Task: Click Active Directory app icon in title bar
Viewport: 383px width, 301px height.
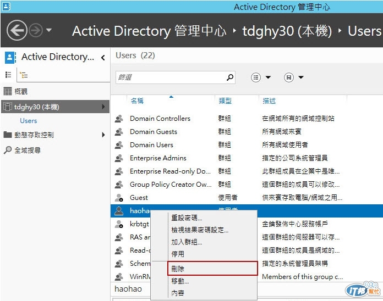Action: tap(6, 7)
